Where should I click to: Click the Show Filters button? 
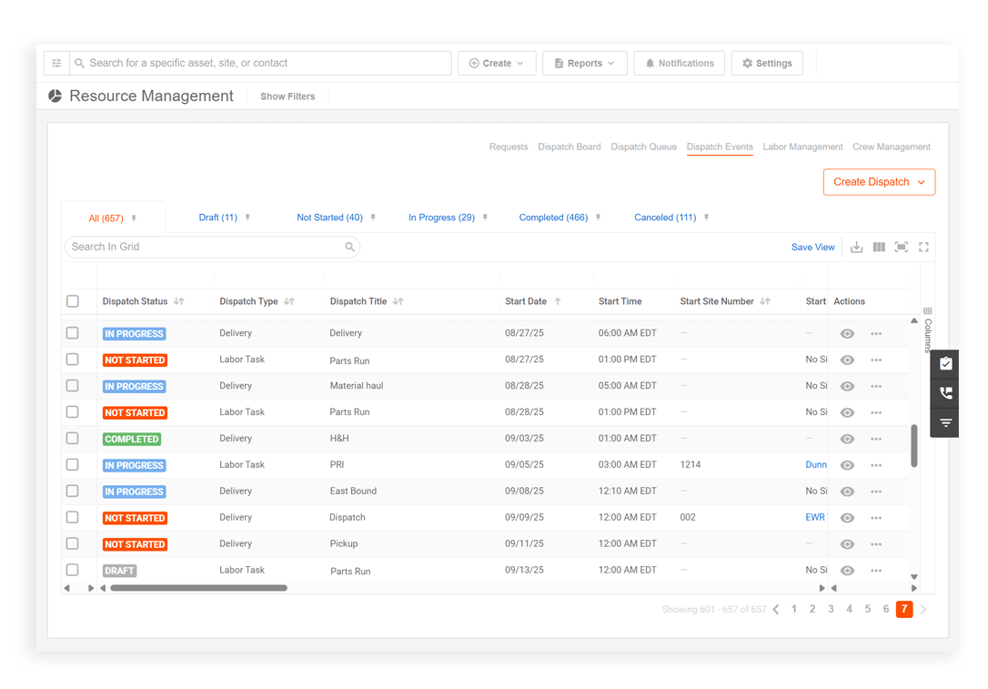287,96
